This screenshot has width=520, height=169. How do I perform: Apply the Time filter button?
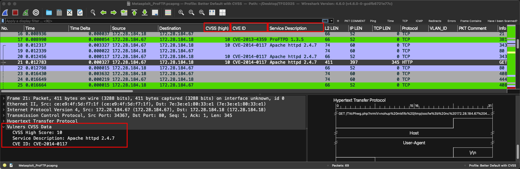[x=391, y=21]
